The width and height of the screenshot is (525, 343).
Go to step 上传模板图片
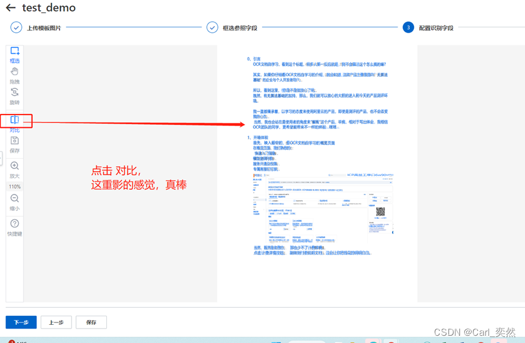click(36, 27)
